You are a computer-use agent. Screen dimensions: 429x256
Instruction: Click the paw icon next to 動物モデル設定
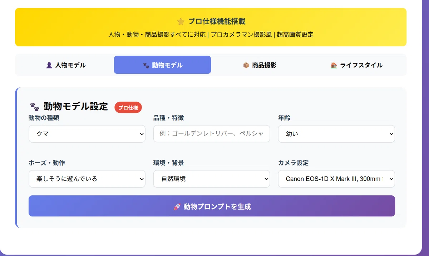pos(35,106)
